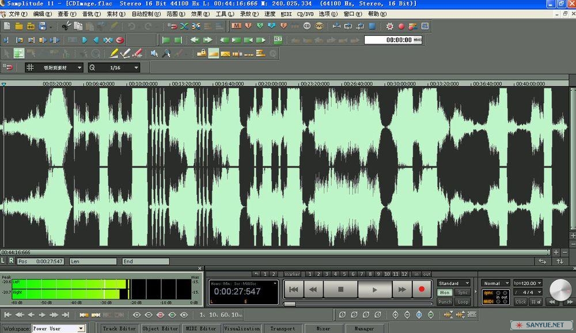
Task: Open the MIDI Editor panel button
Action: coord(201,328)
